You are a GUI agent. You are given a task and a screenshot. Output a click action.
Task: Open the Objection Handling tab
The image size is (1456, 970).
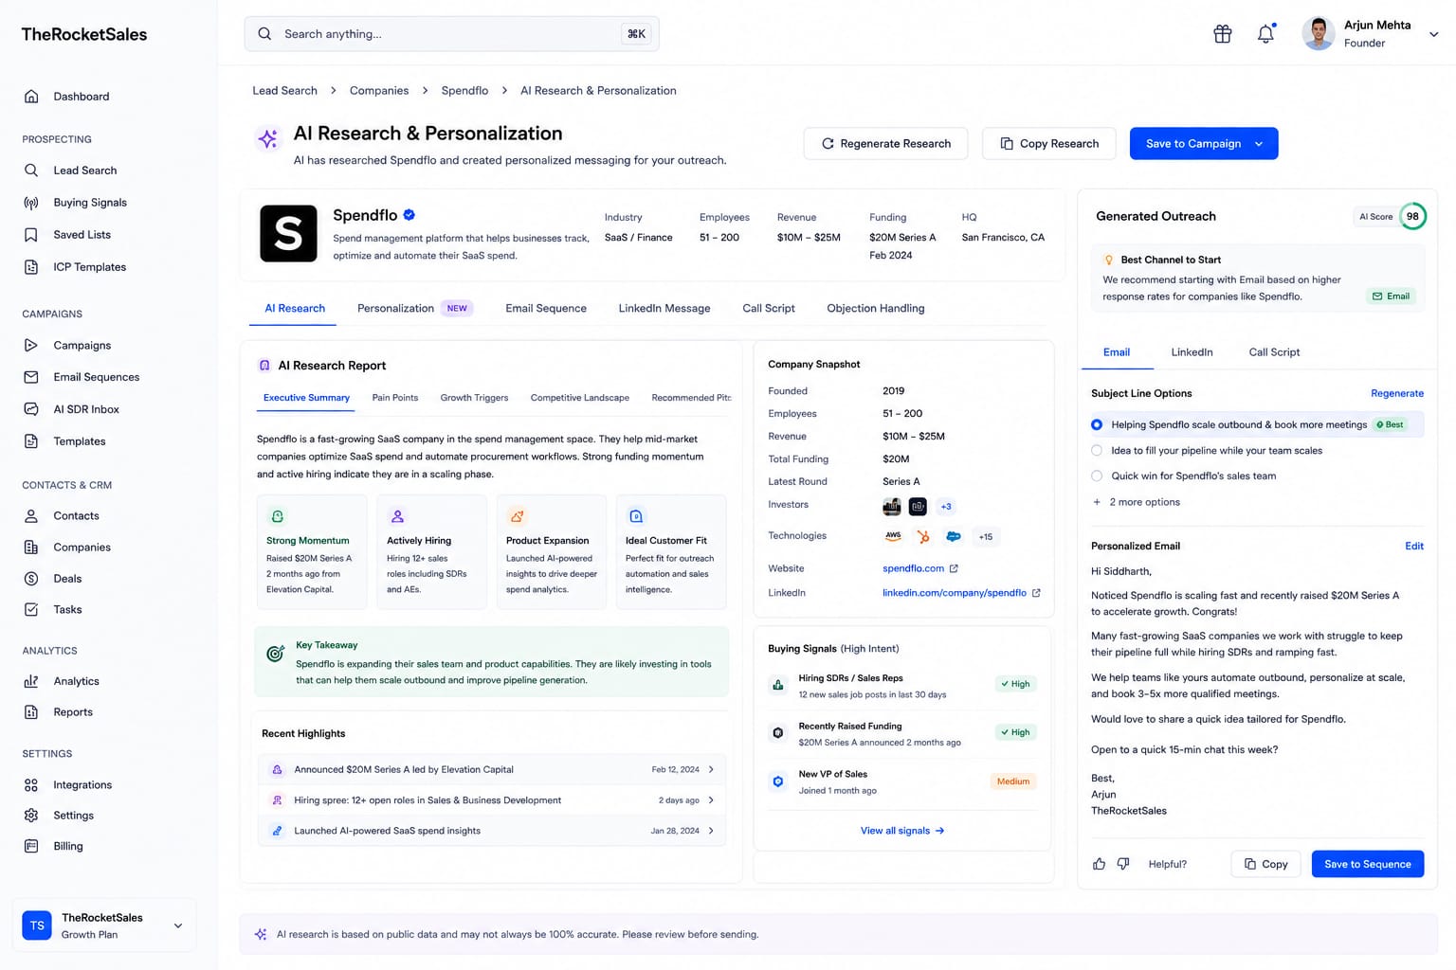point(876,309)
